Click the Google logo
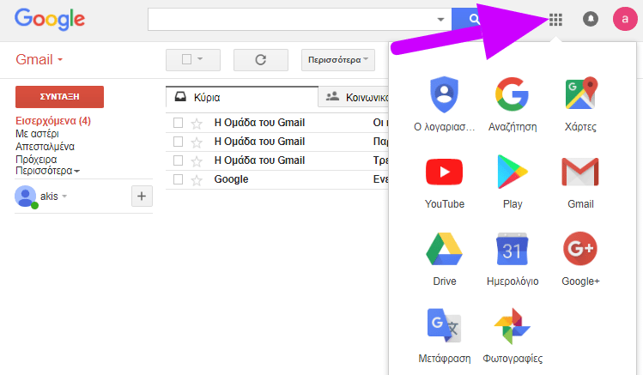 pos(50,19)
